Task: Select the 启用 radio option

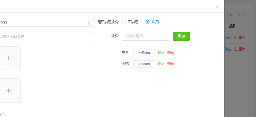Action: (148, 22)
